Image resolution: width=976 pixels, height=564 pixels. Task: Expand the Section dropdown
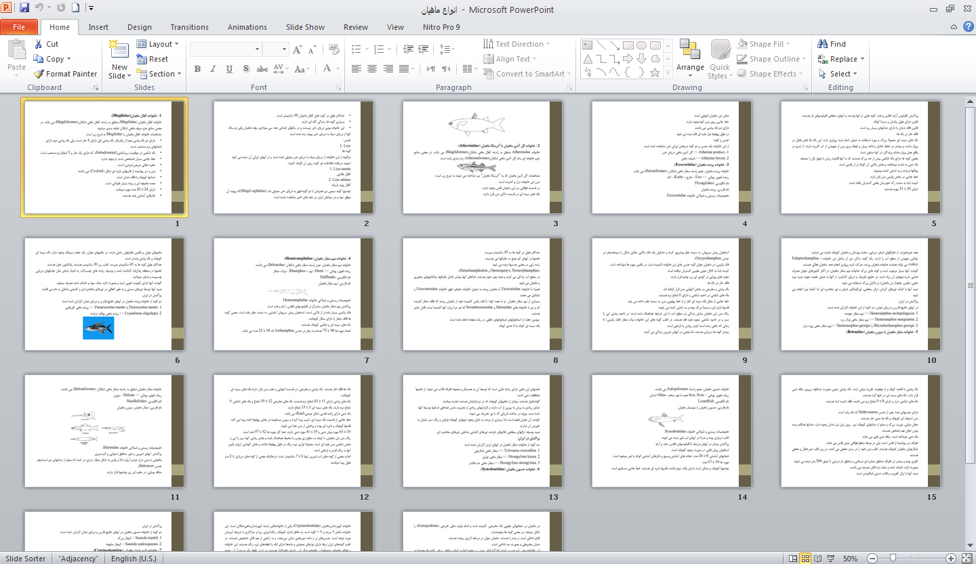(x=160, y=73)
